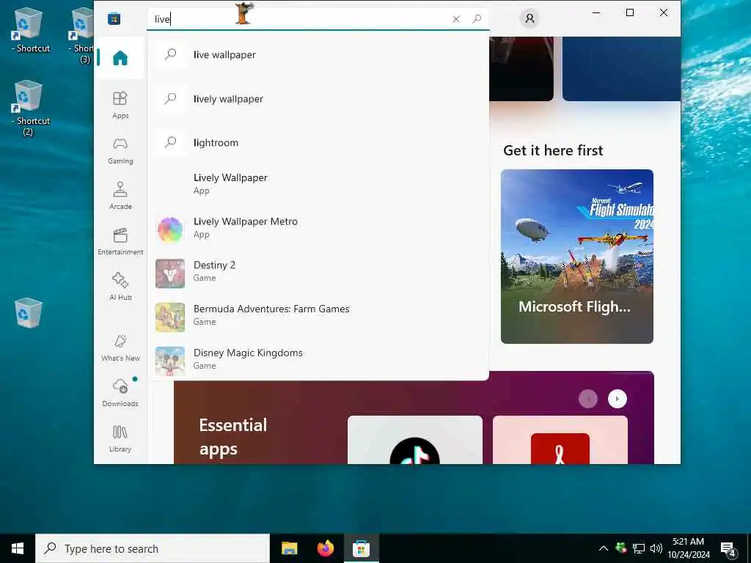Select the 'live wallpaper' suggestion
751x563 pixels.
318,54
